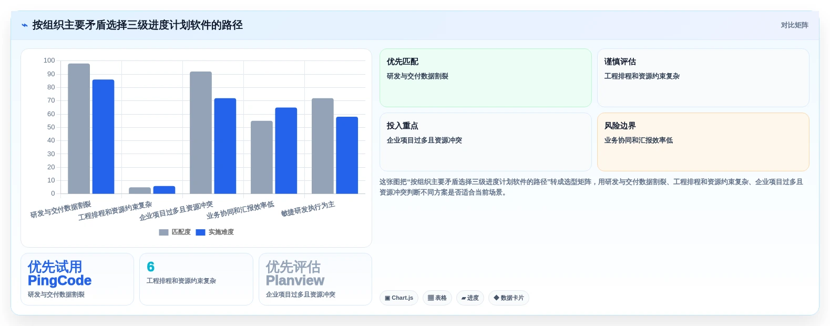Click the 敏捷研发执行为主 axis label
The height and width of the screenshot is (326, 830).
click(308, 209)
